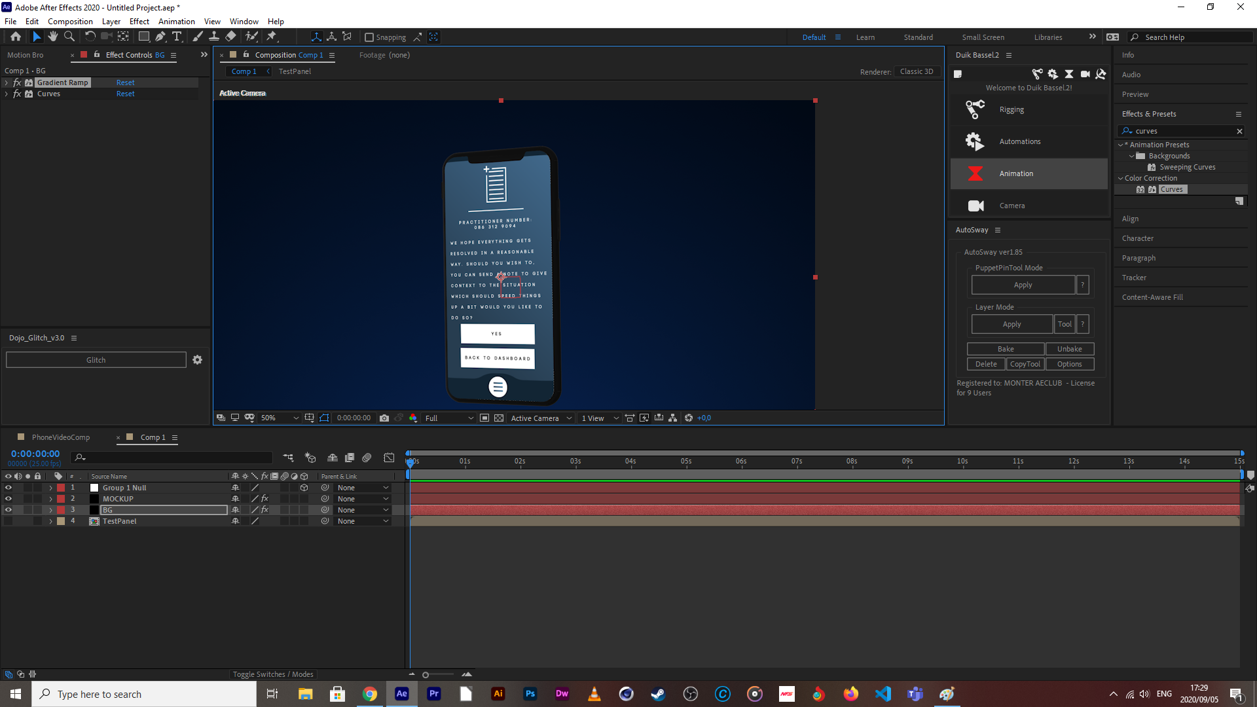Click the Glitch button
This screenshot has height=707, width=1257.
96,360
